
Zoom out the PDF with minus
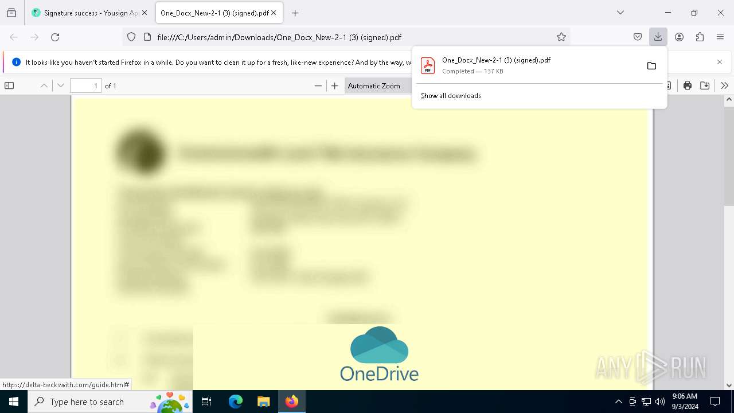coord(318,85)
